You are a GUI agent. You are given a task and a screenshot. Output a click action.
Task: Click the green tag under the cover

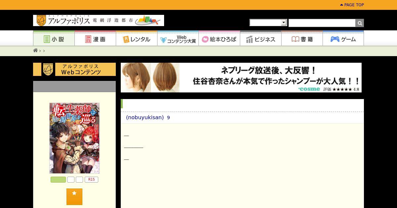click(x=58, y=180)
